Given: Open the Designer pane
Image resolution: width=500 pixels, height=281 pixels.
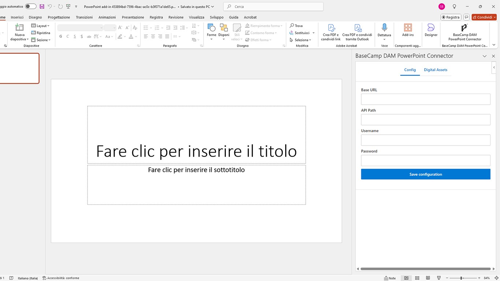Looking at the screenshot, I should coord(431,30).
